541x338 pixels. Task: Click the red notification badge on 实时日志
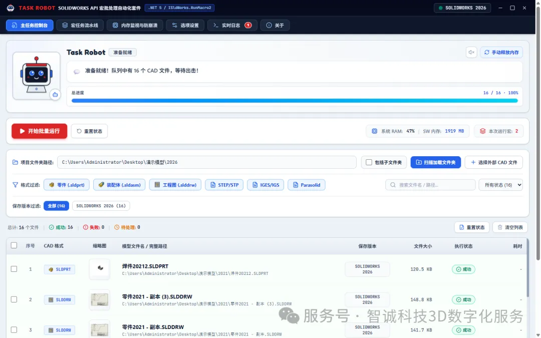pos(248,25)
